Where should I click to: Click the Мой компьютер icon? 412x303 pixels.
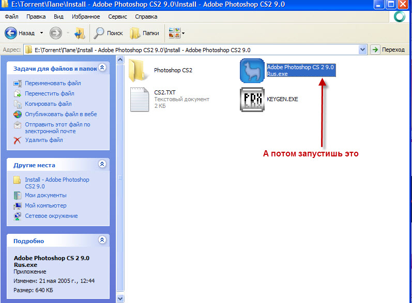[x=18, y=206]
